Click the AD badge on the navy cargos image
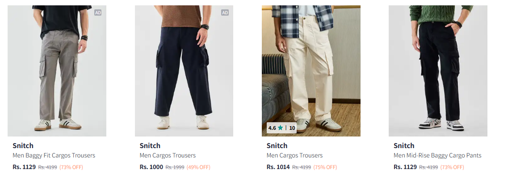Image resolution: width=512 pixels, height=182 pixels. (225, 12)
